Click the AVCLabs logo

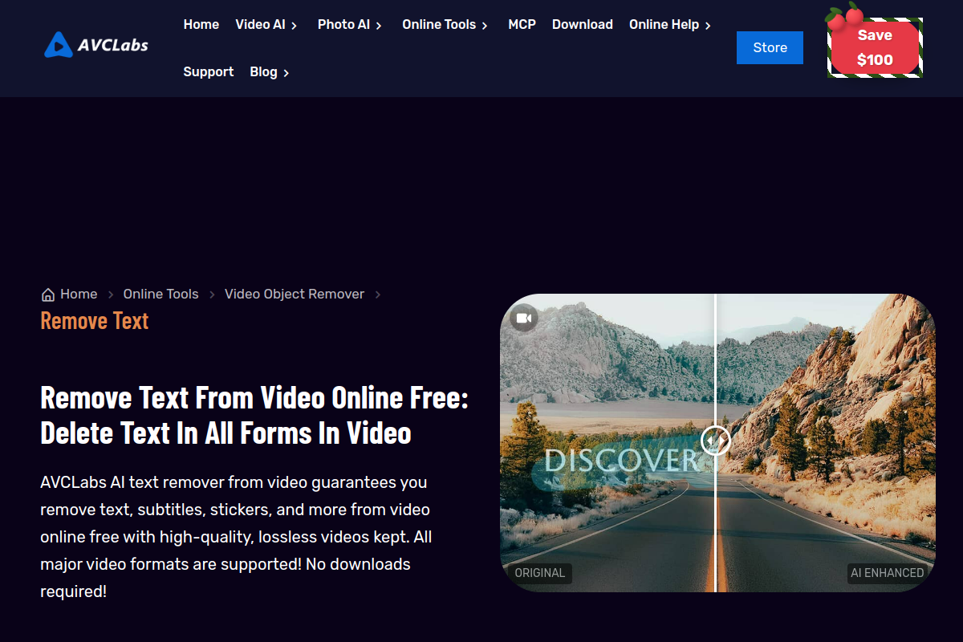[96, 45]
